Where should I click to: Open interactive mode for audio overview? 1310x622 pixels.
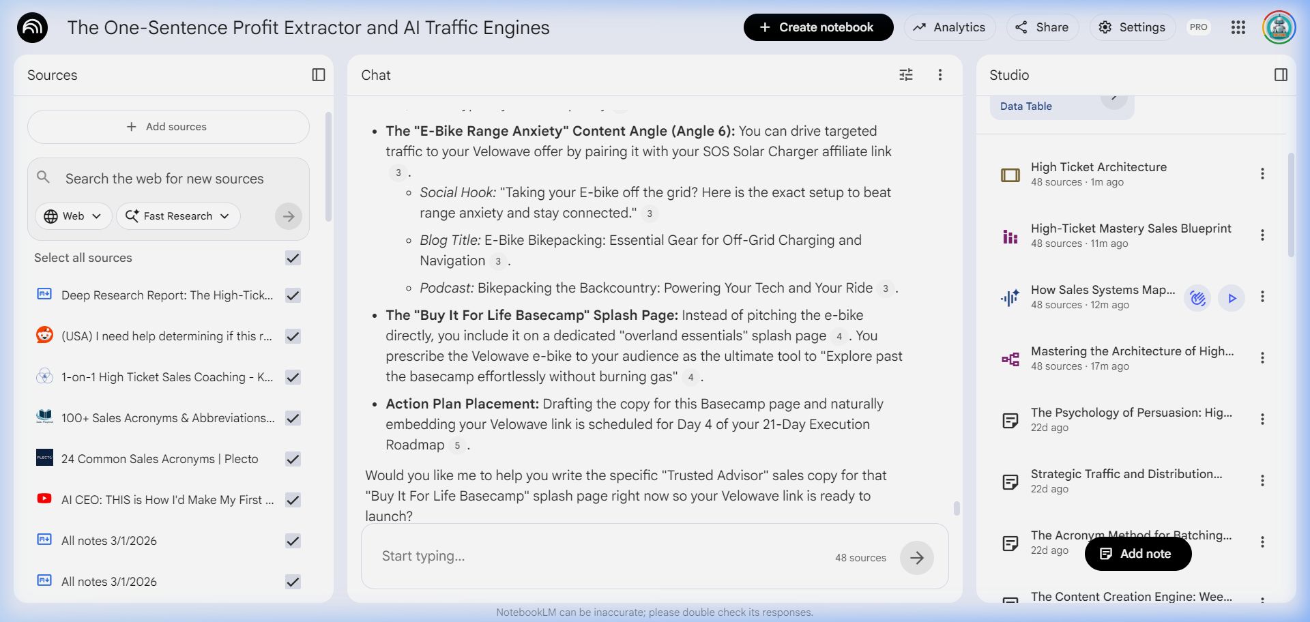pos(1197,298)
